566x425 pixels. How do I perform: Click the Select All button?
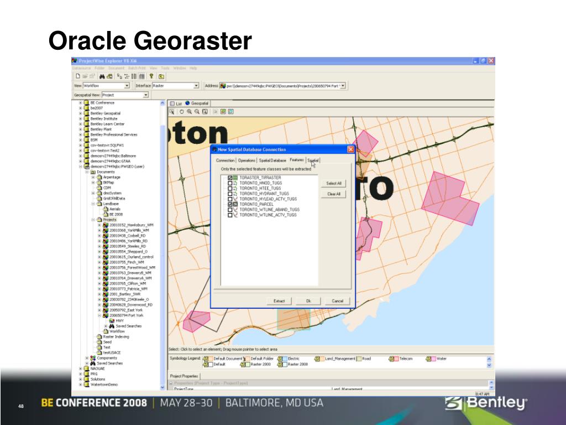[x=333, y=183]
